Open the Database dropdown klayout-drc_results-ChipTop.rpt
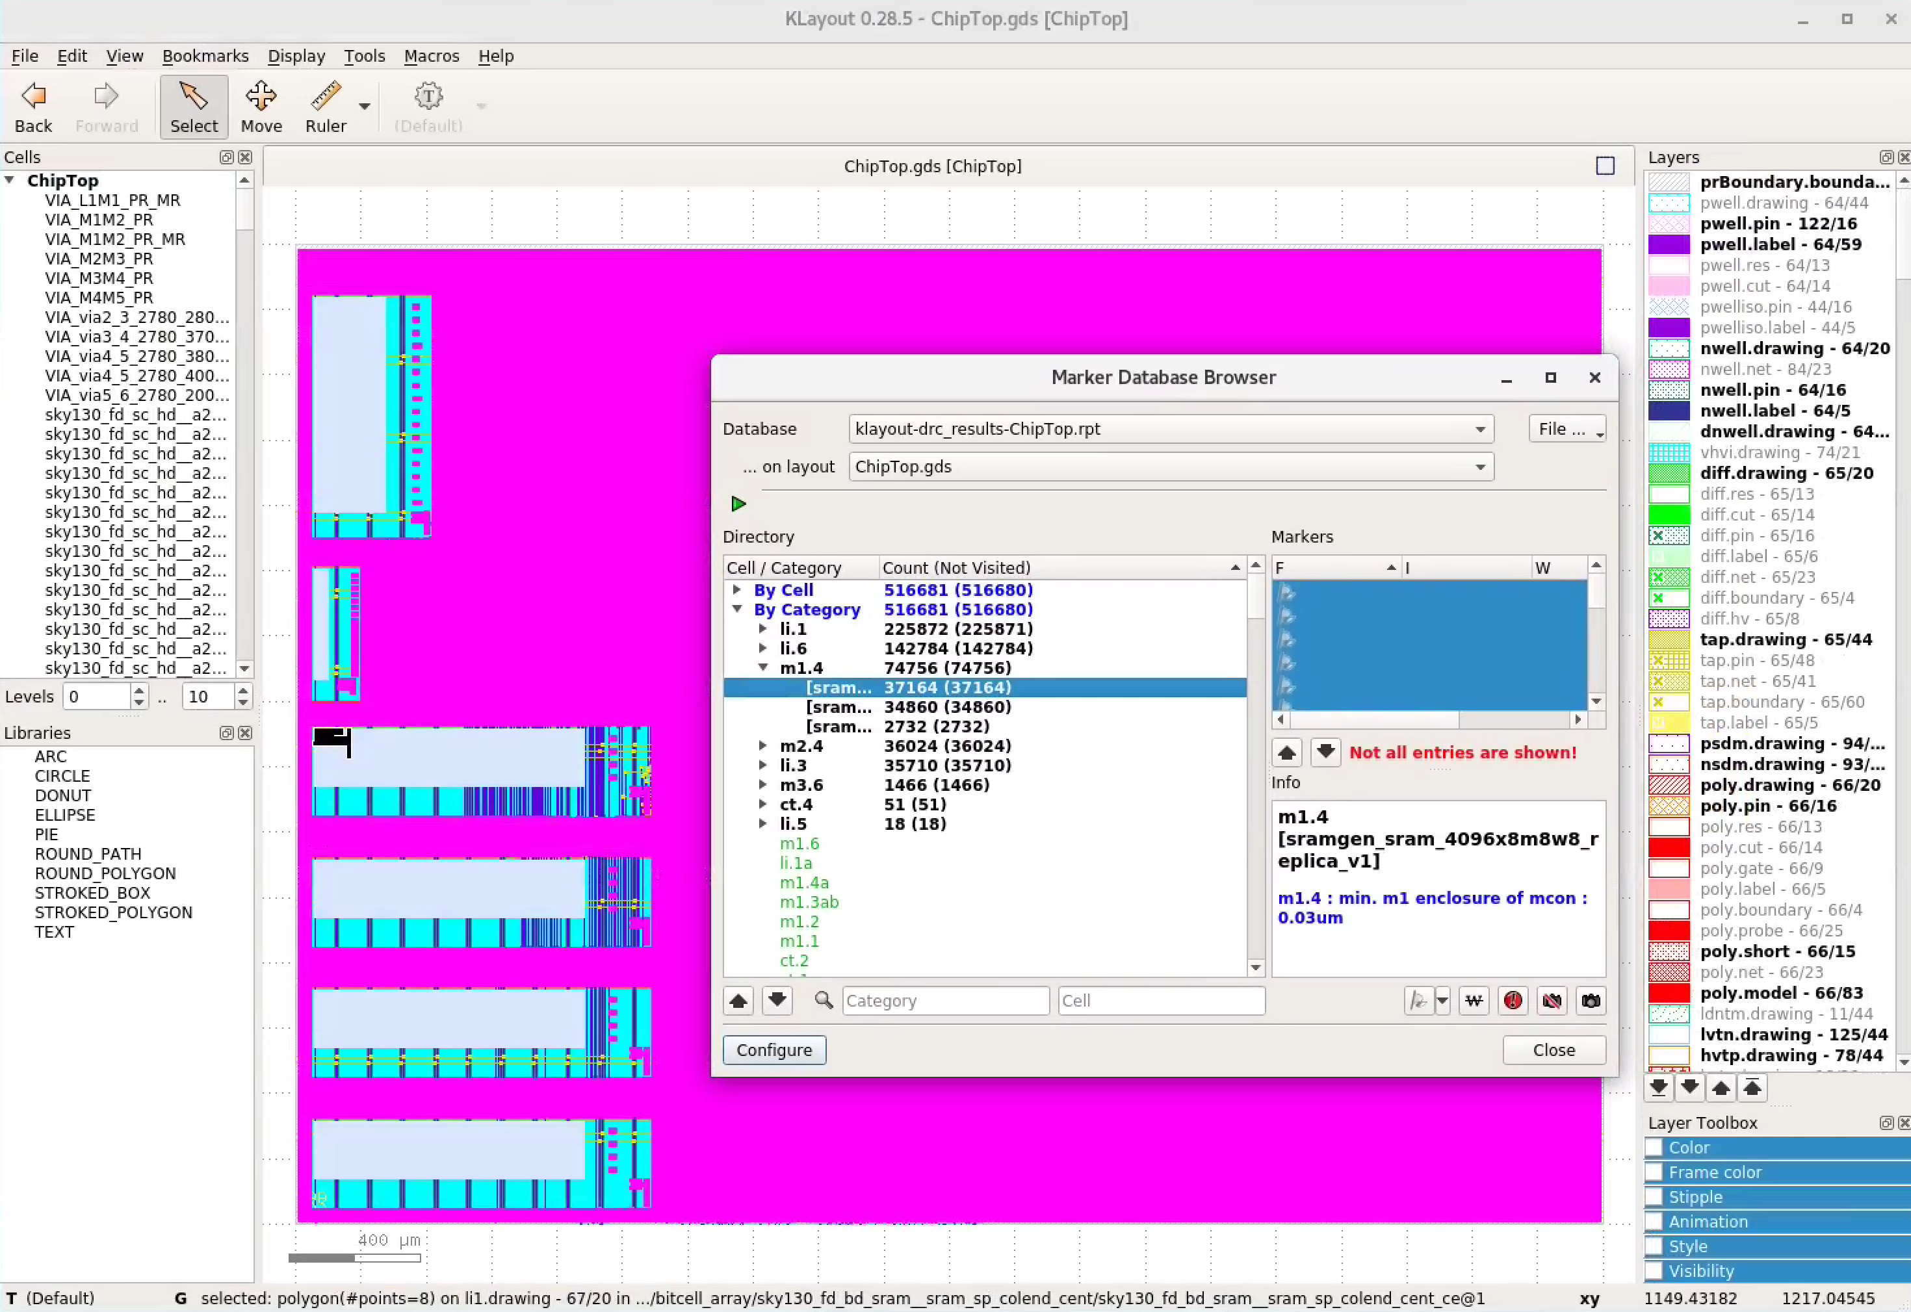The width and height of the screenshot is (1911, 1312). click(x=1171, y=429)
